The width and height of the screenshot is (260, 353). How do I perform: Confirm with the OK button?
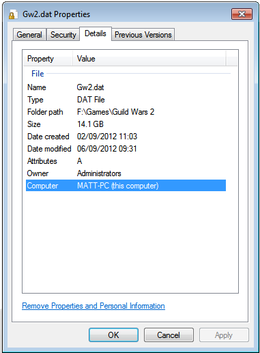click(113, 335)
